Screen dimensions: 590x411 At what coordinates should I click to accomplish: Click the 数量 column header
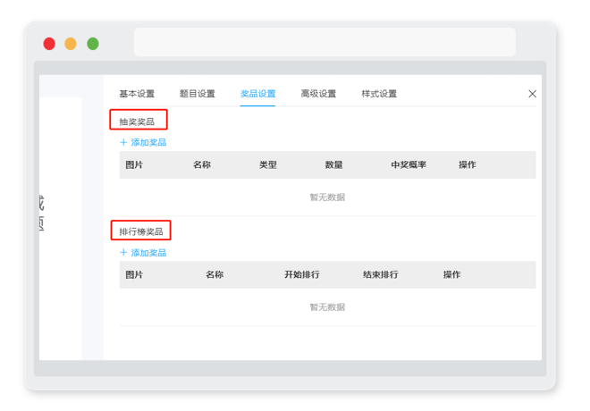coord(333,164)
